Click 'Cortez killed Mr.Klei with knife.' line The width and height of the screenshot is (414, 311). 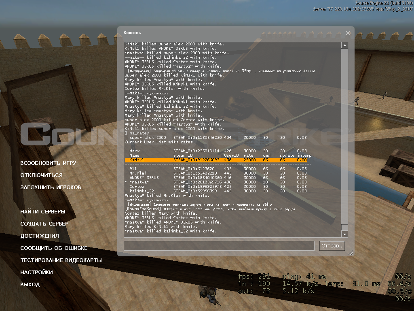click(x=165, y=89)
